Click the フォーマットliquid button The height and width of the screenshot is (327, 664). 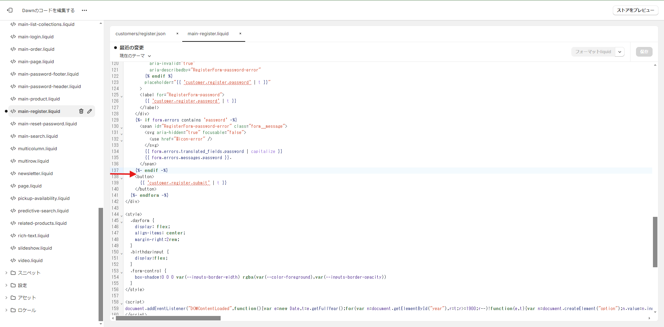click(x=593, y=52)
